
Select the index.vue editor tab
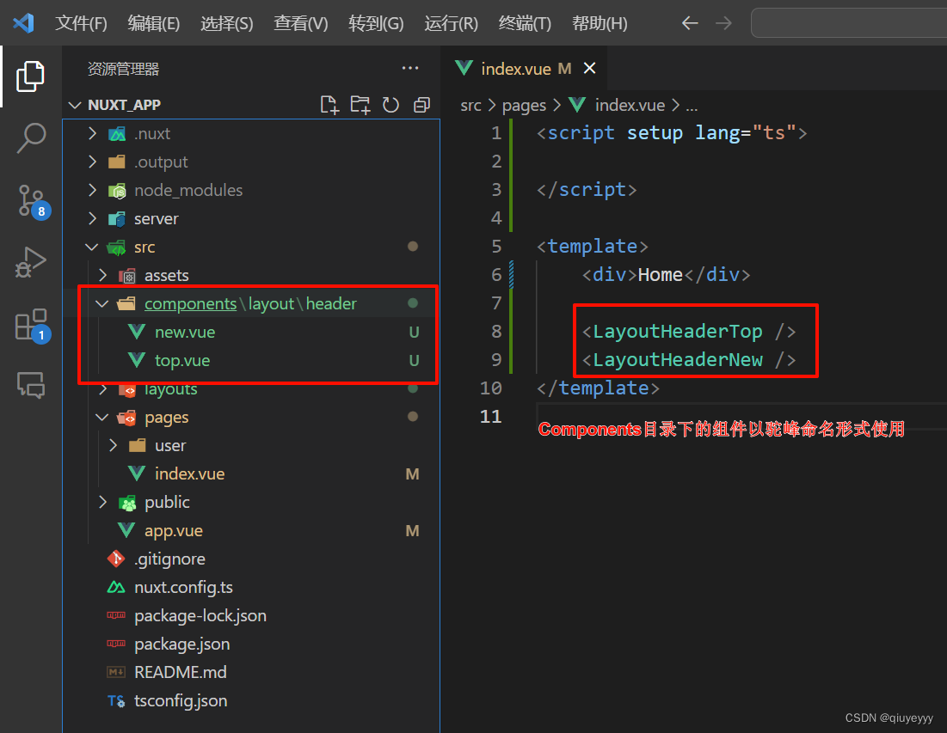coord(524,68)
